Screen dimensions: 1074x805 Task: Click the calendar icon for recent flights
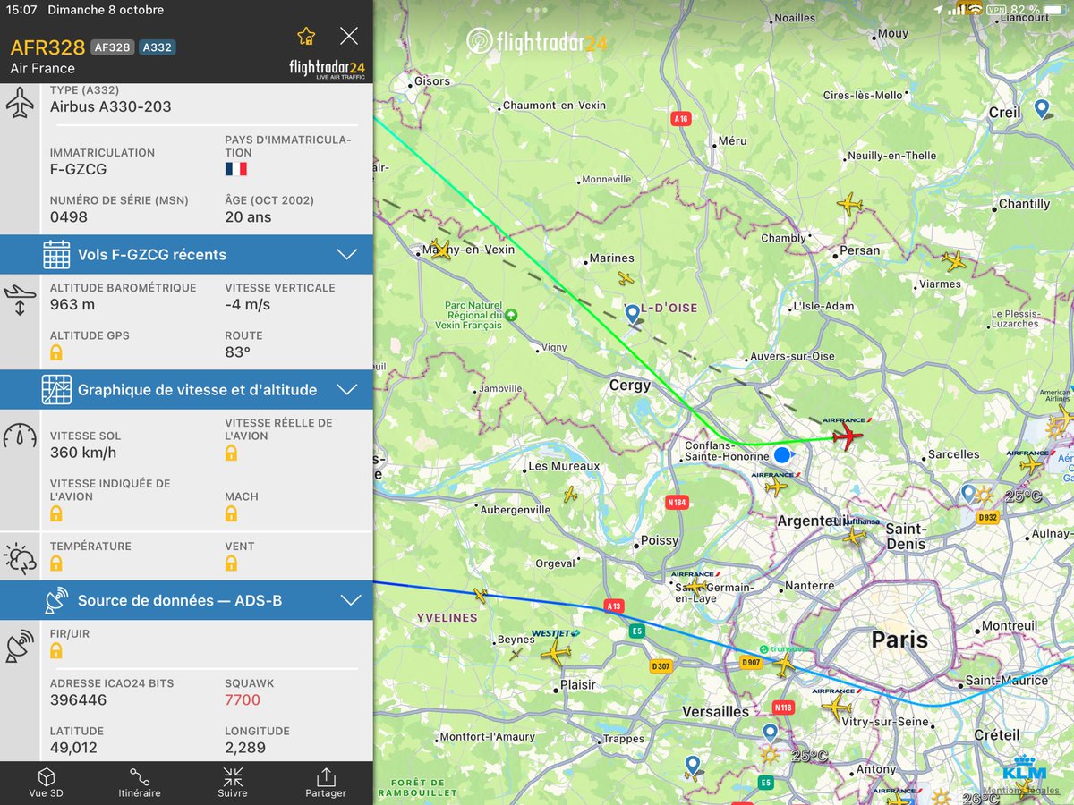pyautogui.click(x=56, y=255)
